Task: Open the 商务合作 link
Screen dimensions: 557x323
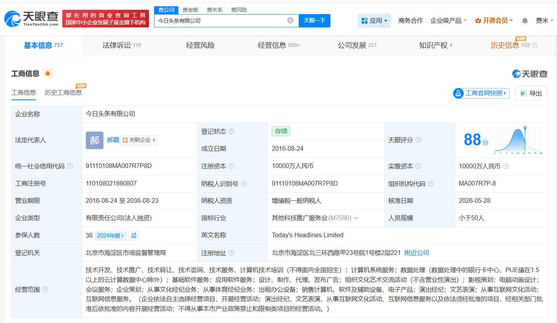Action: 410,20
